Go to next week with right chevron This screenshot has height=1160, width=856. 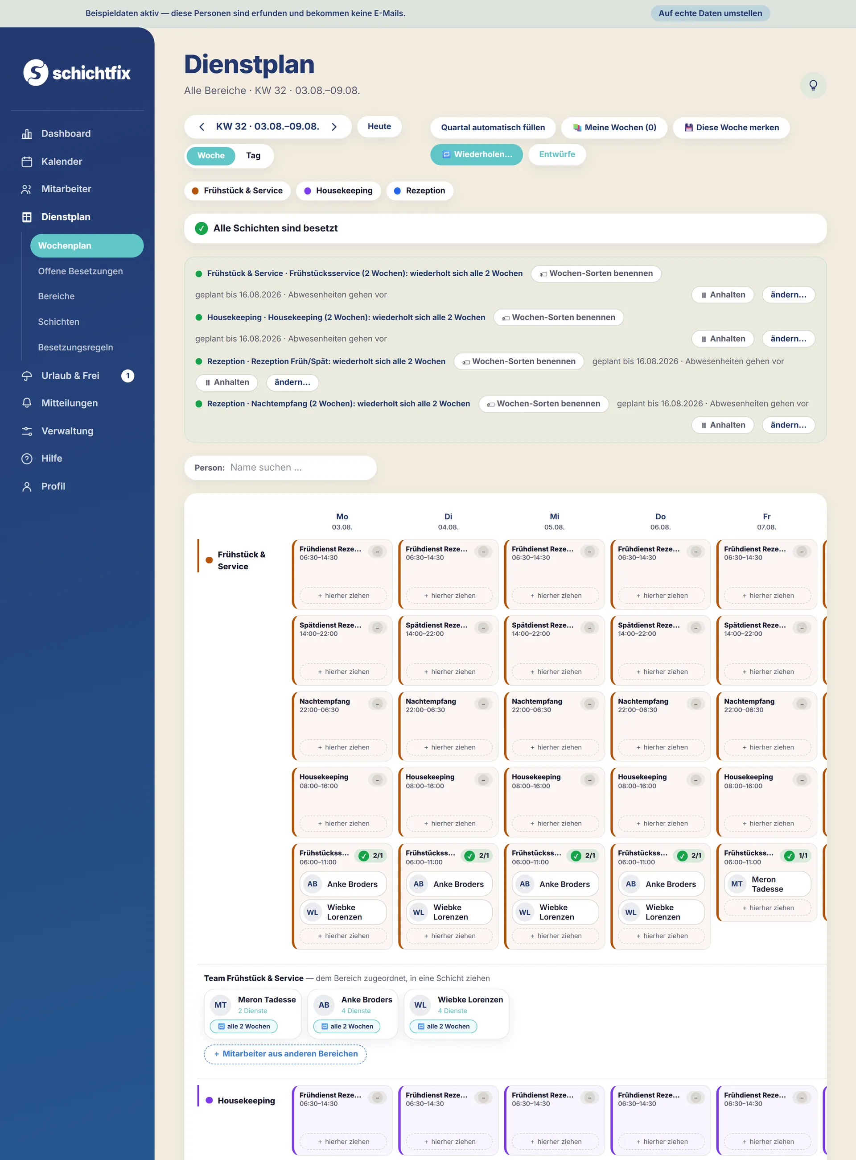(x=334, y=127)
